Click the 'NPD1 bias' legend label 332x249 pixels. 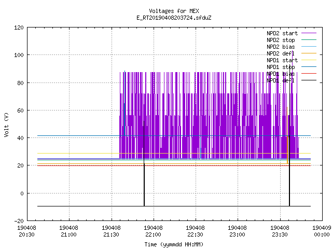point(281,74)
